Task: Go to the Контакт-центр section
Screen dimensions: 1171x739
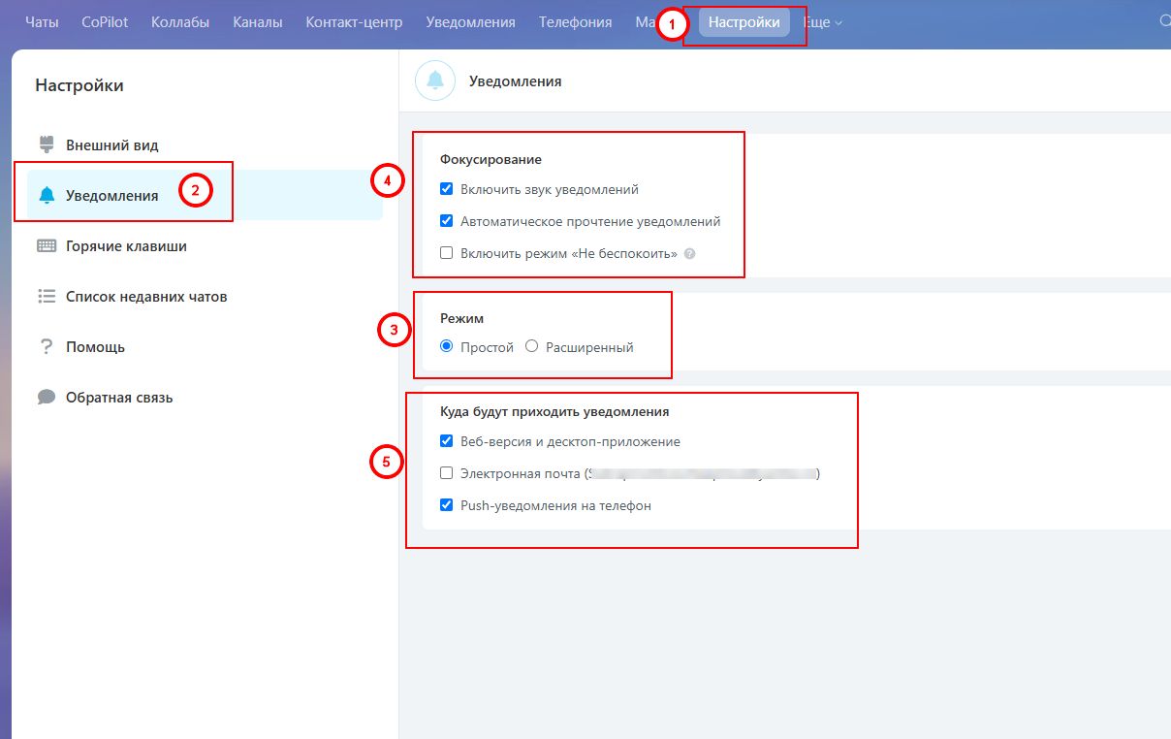Action: [354, 22]
